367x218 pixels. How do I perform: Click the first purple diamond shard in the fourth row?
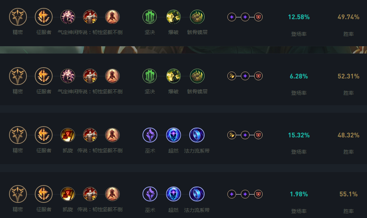coord(232,194)
